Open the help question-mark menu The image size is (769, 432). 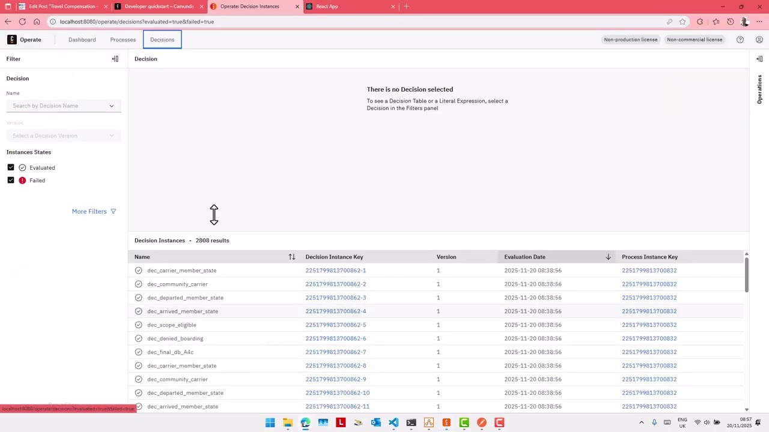pos(740,40)
